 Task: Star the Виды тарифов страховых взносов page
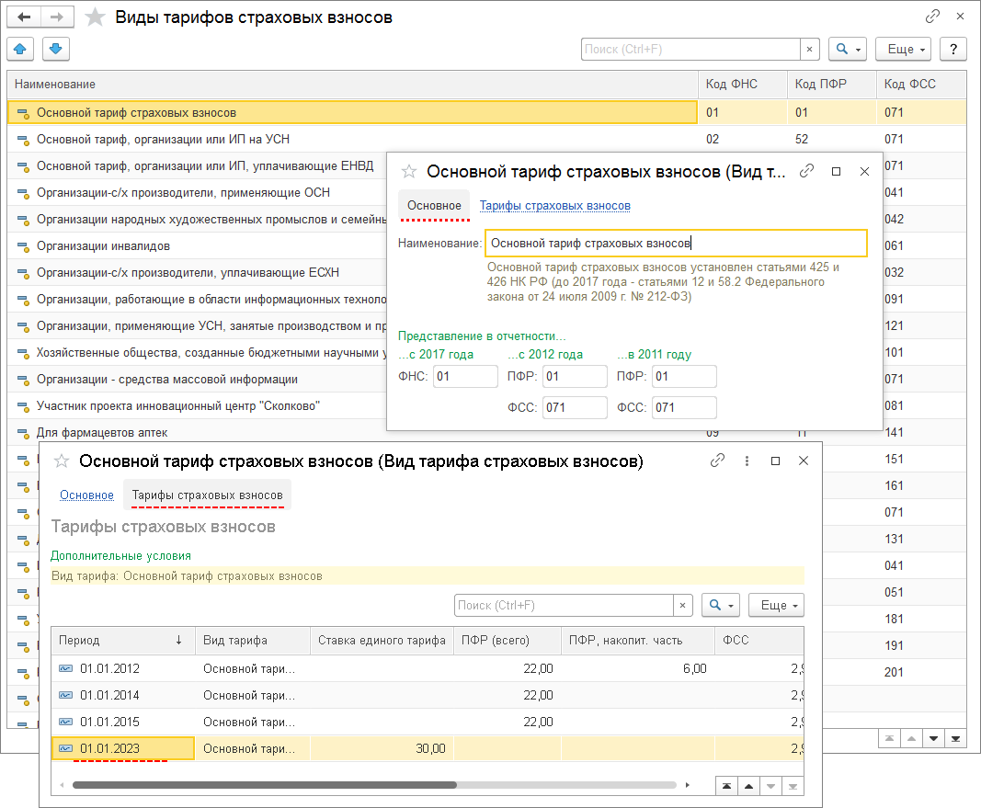(95, 17)
